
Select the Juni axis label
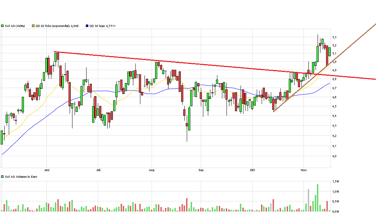tap(47, 170)
